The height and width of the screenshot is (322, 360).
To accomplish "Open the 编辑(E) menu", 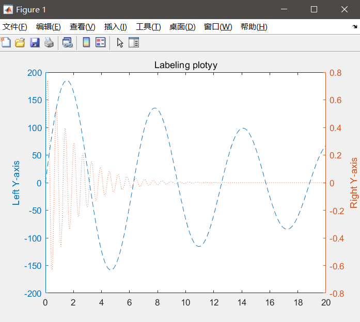I will pos(49,27).
